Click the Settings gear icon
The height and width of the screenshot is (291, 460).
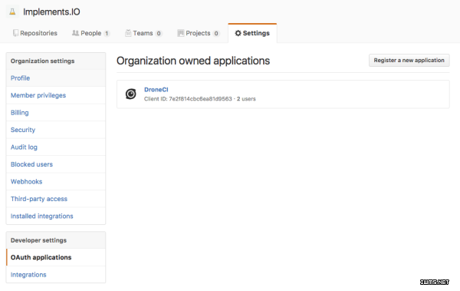238,33
